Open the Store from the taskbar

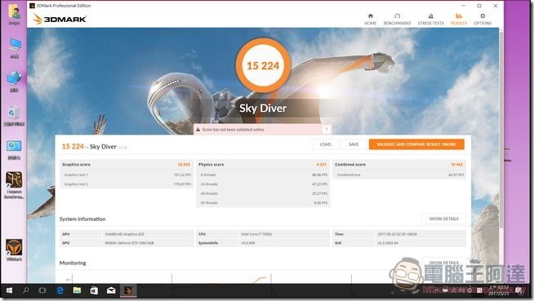coord(94,290)
